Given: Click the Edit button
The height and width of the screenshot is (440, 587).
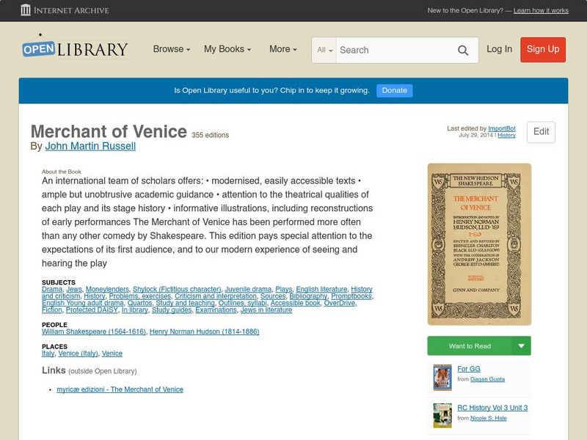Looking at the screenshot, I should tap(542, 133).
